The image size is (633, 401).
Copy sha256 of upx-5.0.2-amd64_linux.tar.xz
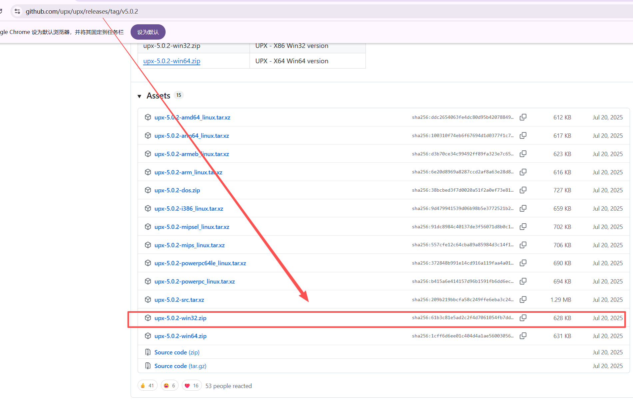tap(523, 117)
